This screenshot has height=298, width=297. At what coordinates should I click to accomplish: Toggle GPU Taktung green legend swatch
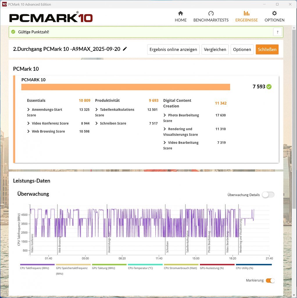109,265
